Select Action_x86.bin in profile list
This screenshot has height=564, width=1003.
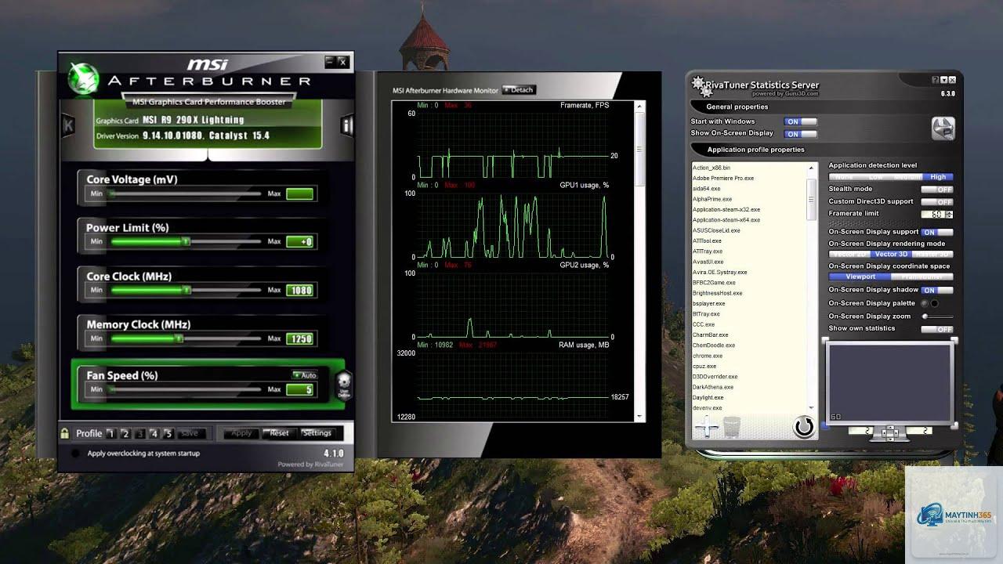pos(712,168)
